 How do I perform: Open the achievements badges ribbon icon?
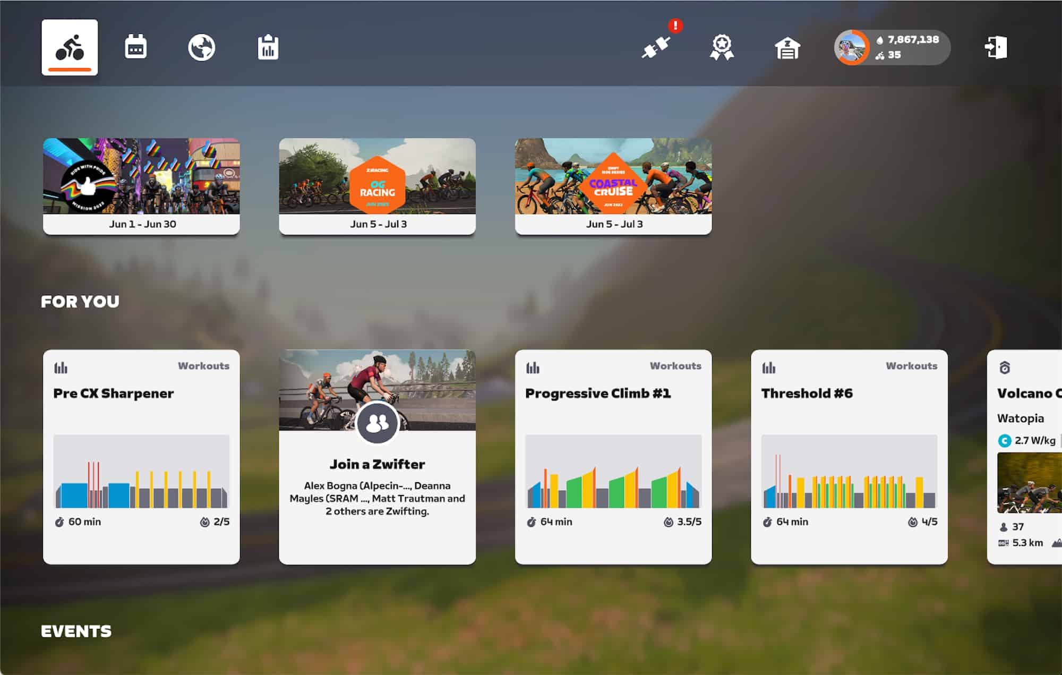(x=722, y=48)
